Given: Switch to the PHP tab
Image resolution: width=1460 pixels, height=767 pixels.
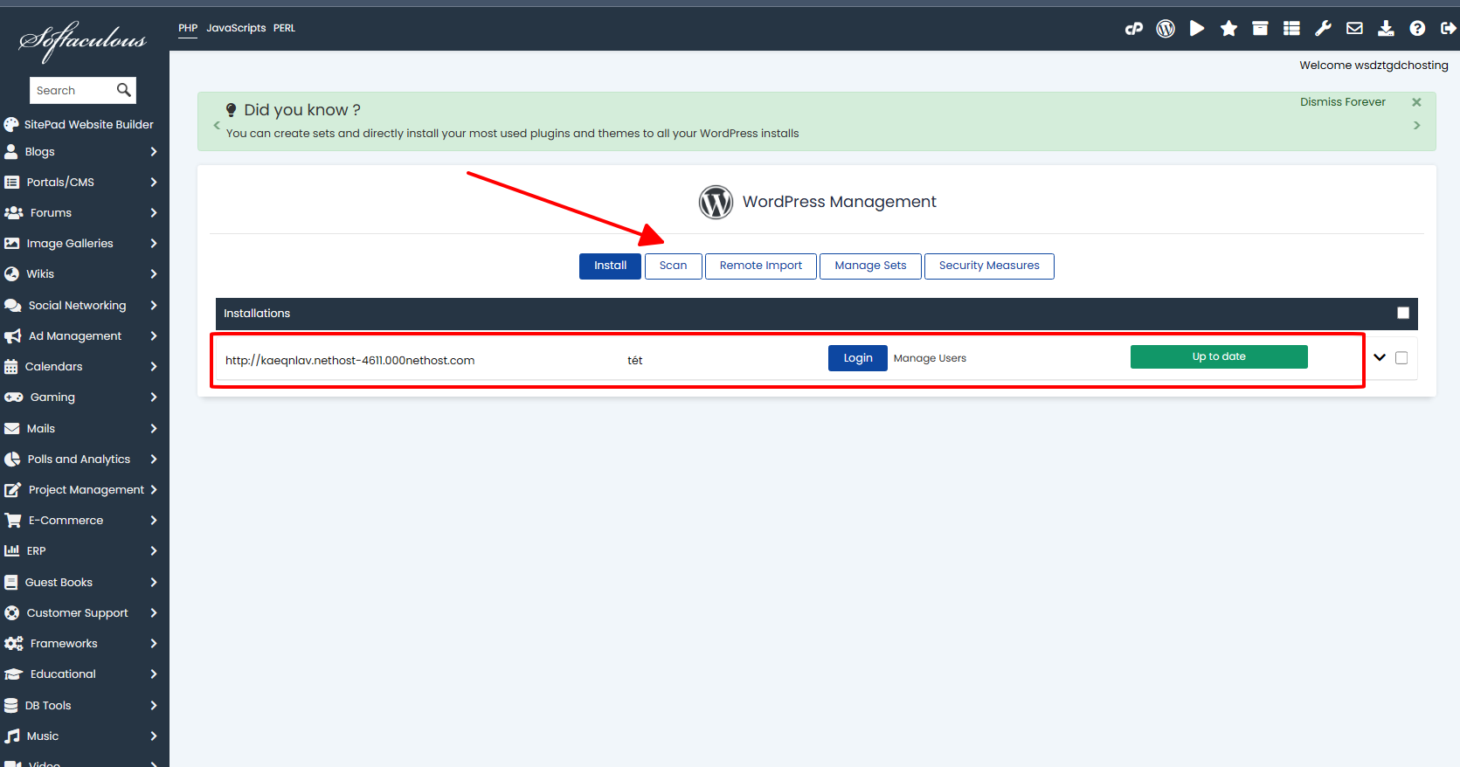Looking at the screenshot, I should (x=188, y=28).
